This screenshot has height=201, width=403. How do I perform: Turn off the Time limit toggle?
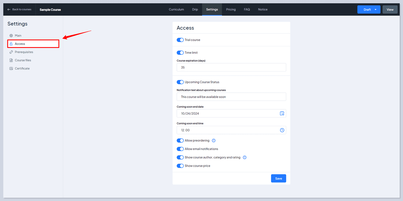pos(180,53)
